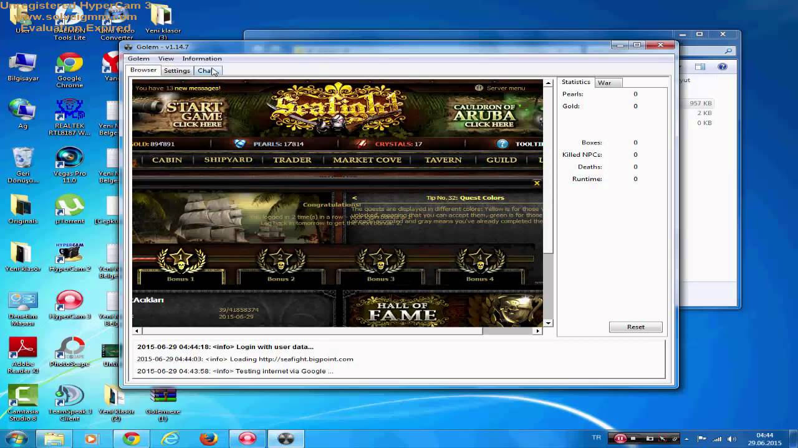Open the Yeni klasör (3) folder
Screen dimensions: 798x448
(x=163, y=22)
